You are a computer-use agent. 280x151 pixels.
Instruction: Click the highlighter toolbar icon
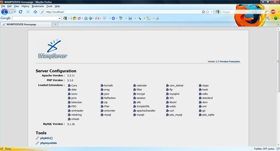coord(139,18)
